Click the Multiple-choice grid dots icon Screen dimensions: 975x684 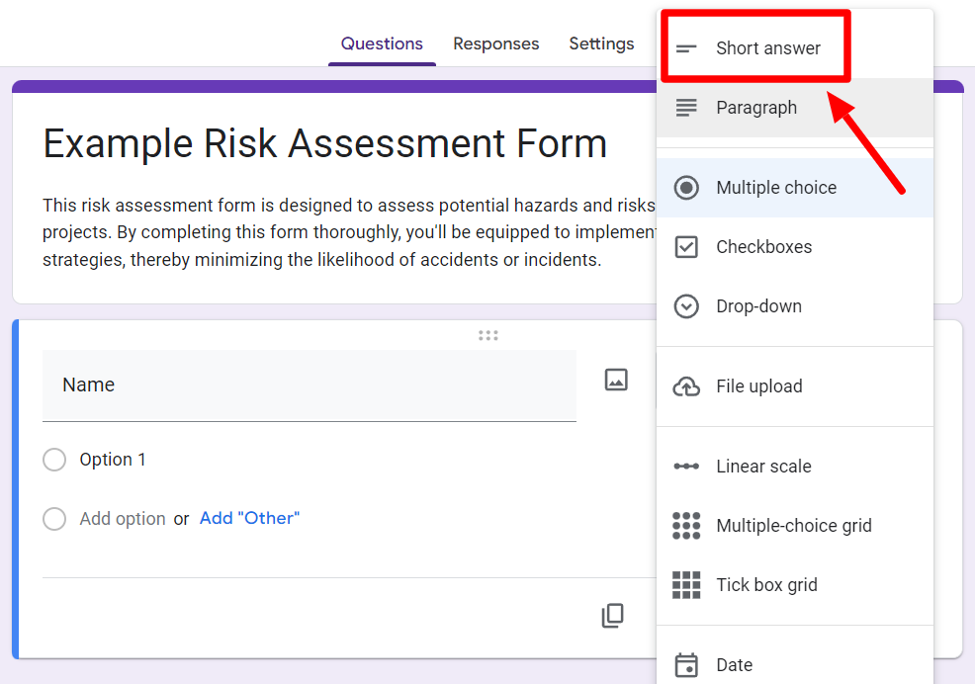point(686,526)
